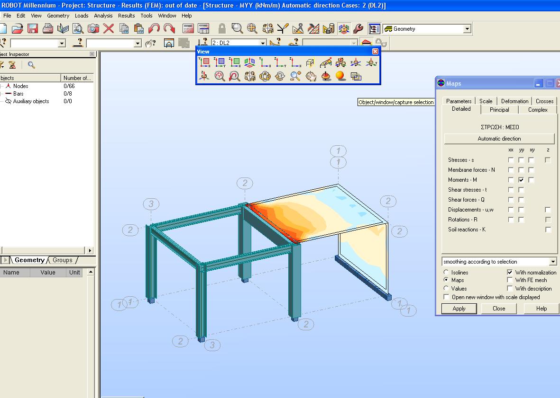Select the Values radio button
Screen dimensions: 560x398
point(446,288)
